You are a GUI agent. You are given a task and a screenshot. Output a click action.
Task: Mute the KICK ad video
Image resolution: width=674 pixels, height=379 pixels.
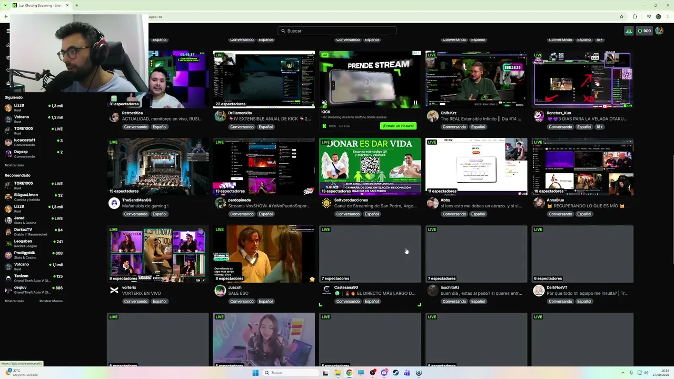point(324,103)
